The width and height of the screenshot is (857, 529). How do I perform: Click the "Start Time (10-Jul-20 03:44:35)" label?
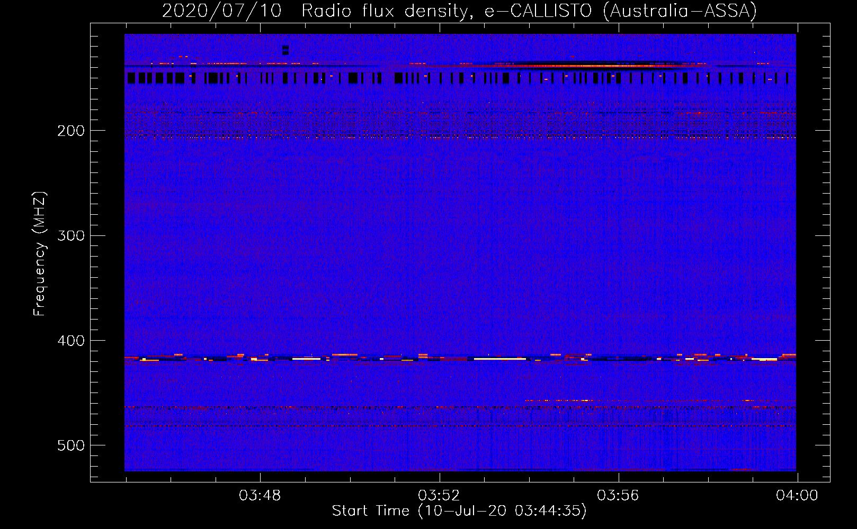click(459, 511)
